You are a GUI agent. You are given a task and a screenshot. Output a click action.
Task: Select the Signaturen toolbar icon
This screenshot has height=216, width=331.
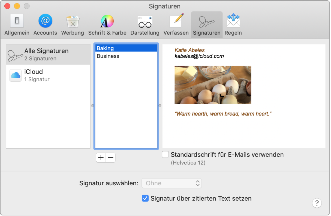tap(206, 25)
